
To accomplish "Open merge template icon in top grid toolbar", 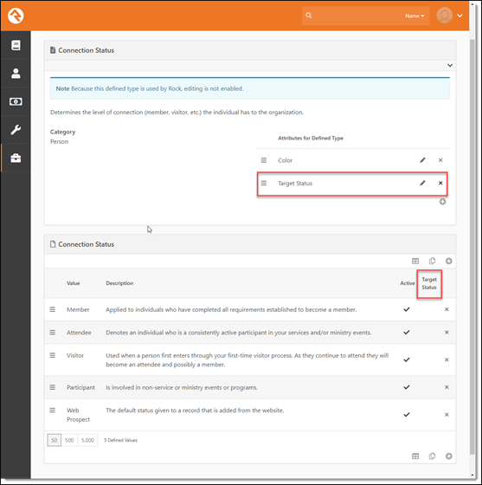I will coord(432,261).
